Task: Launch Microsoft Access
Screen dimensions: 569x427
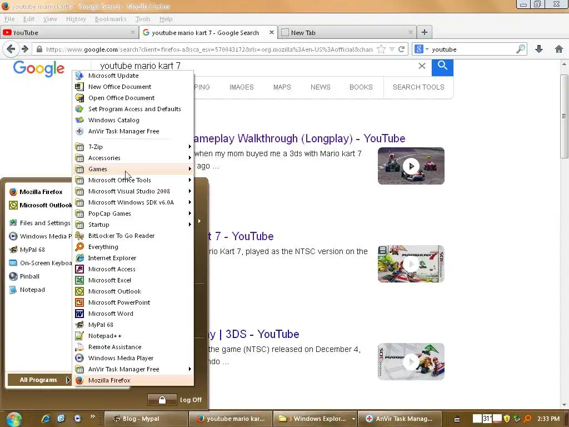Action: (133, 270)
